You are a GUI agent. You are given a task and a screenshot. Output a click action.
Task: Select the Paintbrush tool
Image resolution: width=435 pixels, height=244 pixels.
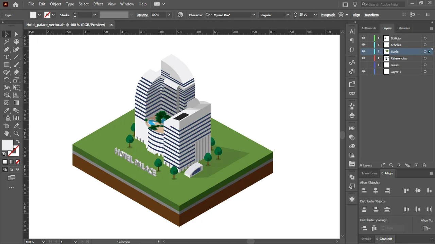(16, 64)
